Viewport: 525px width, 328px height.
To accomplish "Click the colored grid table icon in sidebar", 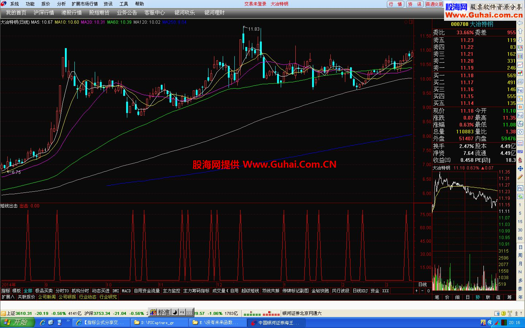I will tap(520, 56).
